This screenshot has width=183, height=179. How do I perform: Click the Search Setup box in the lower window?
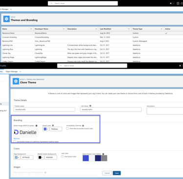92,66
